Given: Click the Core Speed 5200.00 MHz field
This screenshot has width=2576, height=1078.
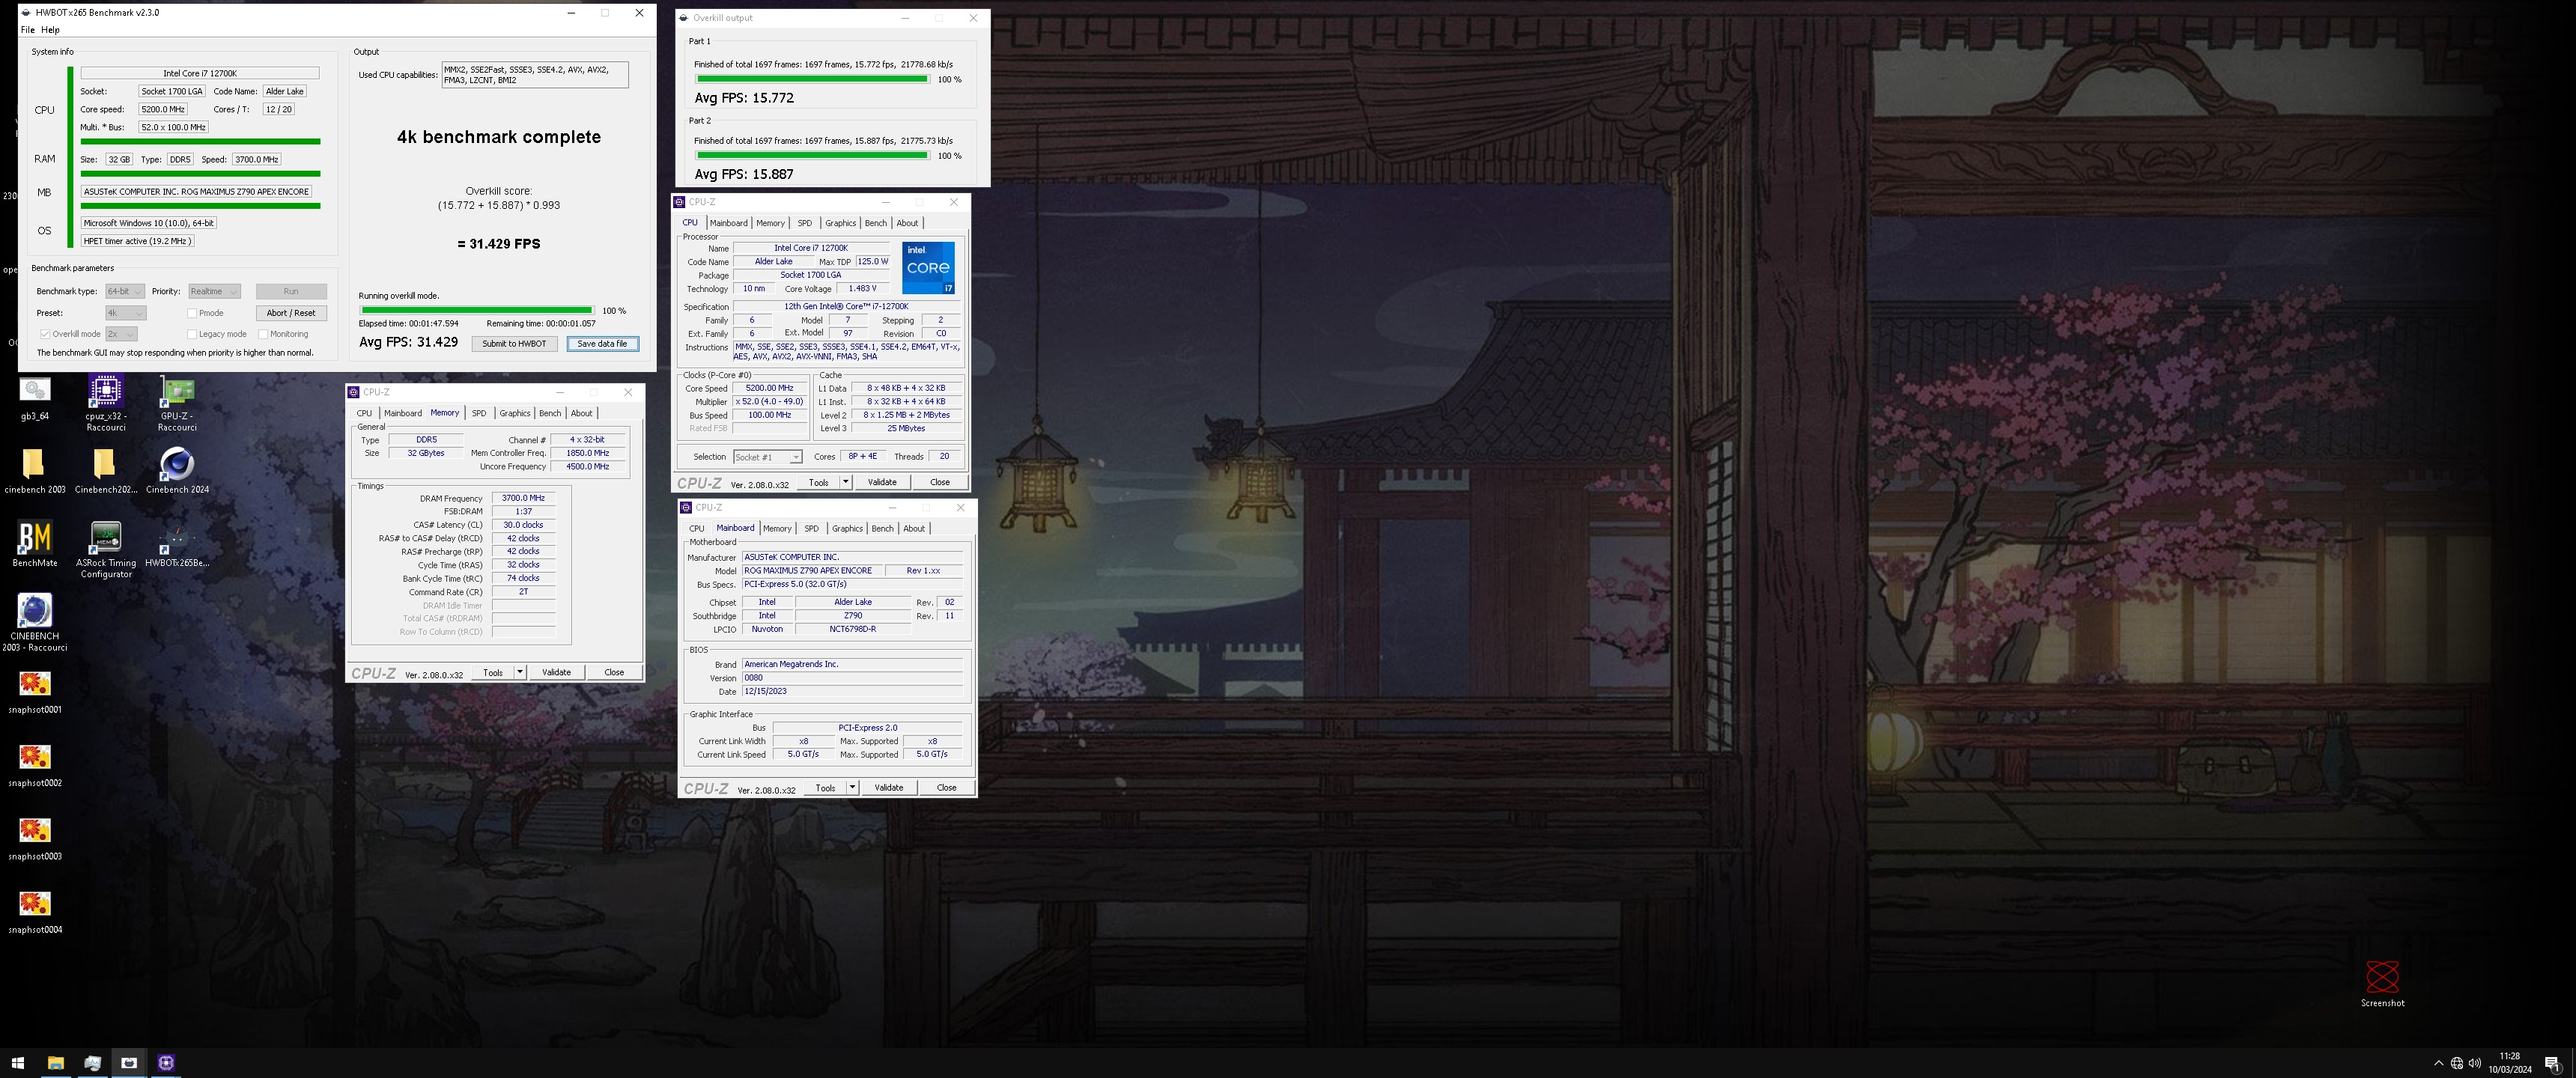Looking at the screenshot, I should pyautogui.click(x=769, y=388).
